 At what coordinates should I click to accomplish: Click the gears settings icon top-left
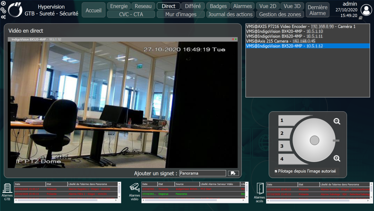pos(3,17)
